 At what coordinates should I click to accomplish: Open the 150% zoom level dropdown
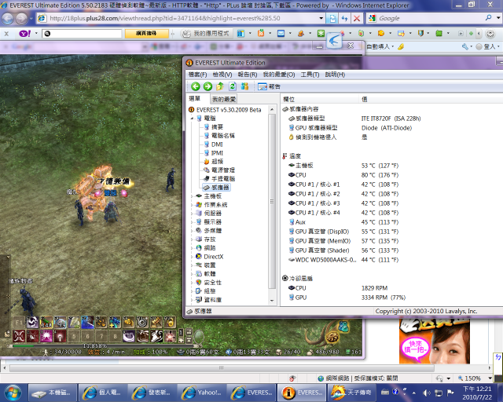click(x=490, y=378)
